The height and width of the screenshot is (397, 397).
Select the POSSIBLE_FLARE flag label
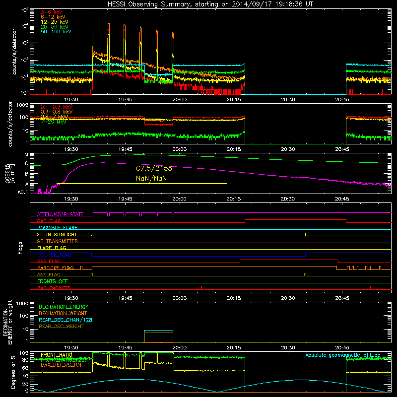[57, 228]
